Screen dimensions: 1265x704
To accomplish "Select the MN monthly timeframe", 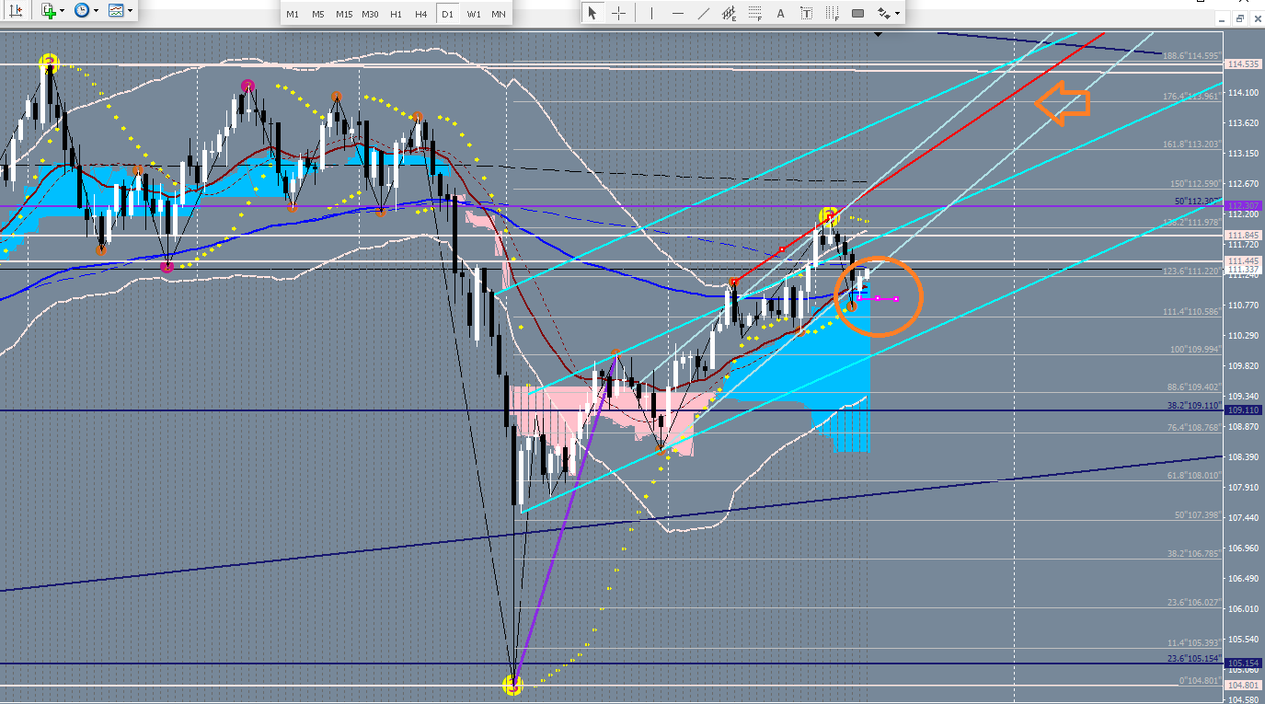I will [498, 14].
